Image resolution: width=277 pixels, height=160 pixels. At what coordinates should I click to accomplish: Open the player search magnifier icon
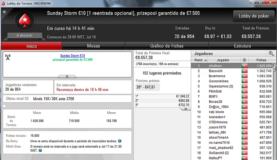tap(271, 53)
